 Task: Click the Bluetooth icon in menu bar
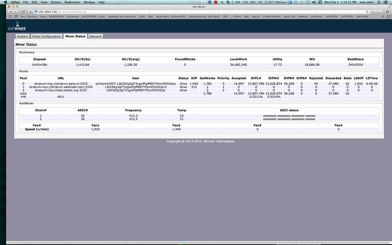pyautogui.click(x=210, y=2)
